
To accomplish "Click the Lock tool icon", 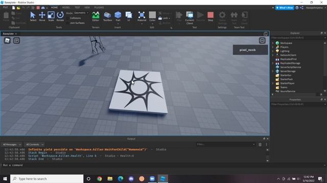I will pos(160,18).
